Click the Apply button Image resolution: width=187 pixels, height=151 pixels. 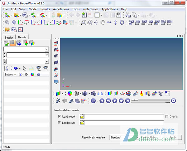172,137
